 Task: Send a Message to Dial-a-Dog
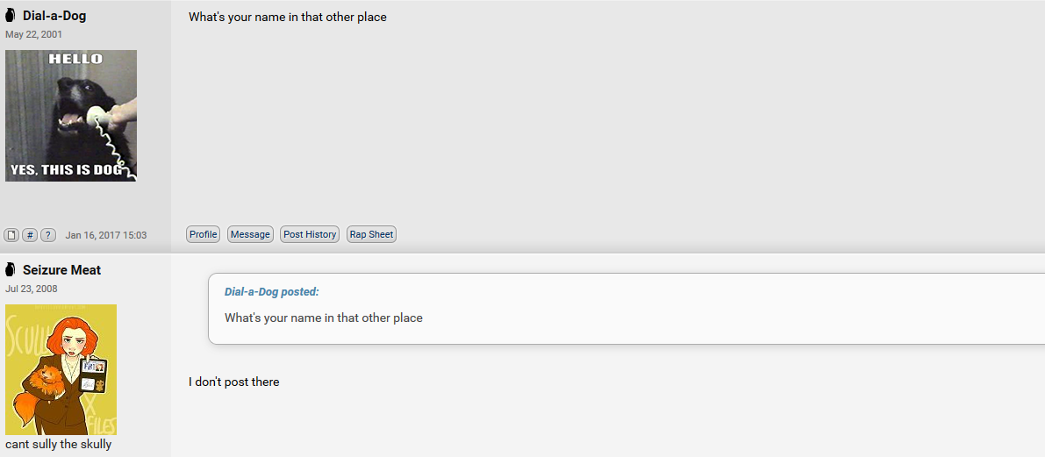click(x=251, y=234)
